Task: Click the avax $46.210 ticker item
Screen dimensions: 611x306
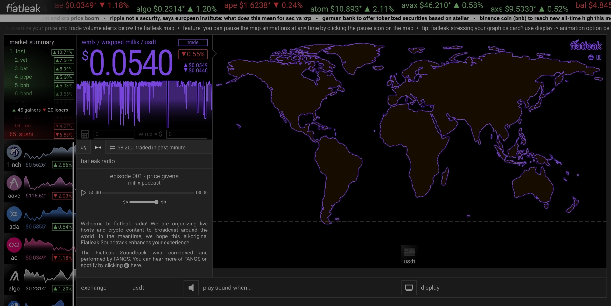Action: coord(442,5)
